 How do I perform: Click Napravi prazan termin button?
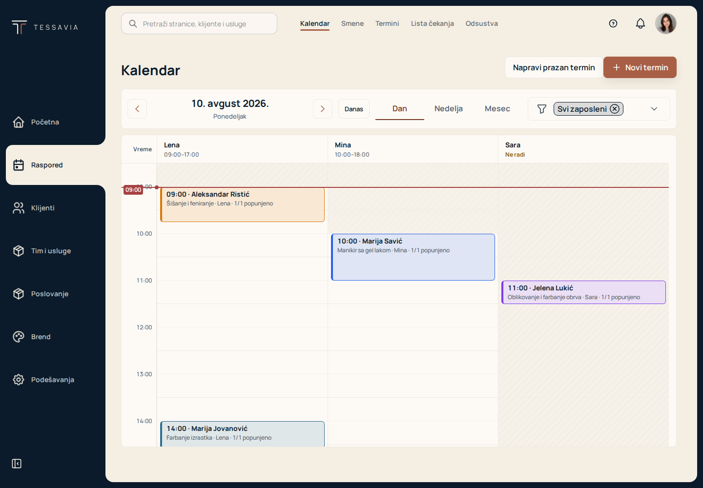(554, 67)
